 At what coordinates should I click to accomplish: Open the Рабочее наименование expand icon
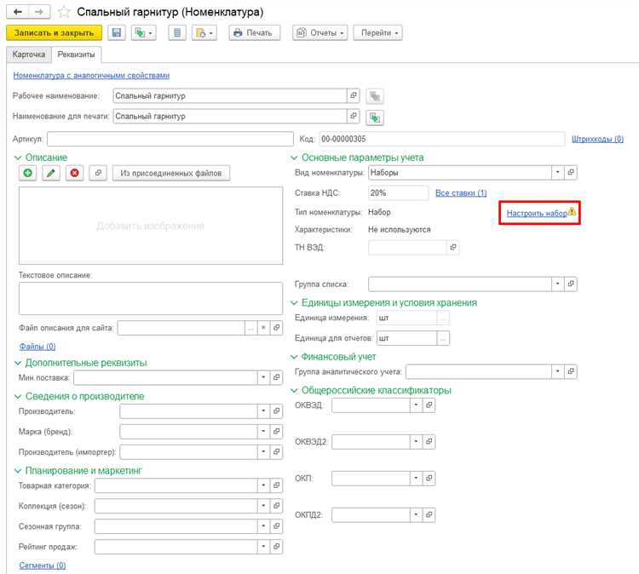coord(353,95)
